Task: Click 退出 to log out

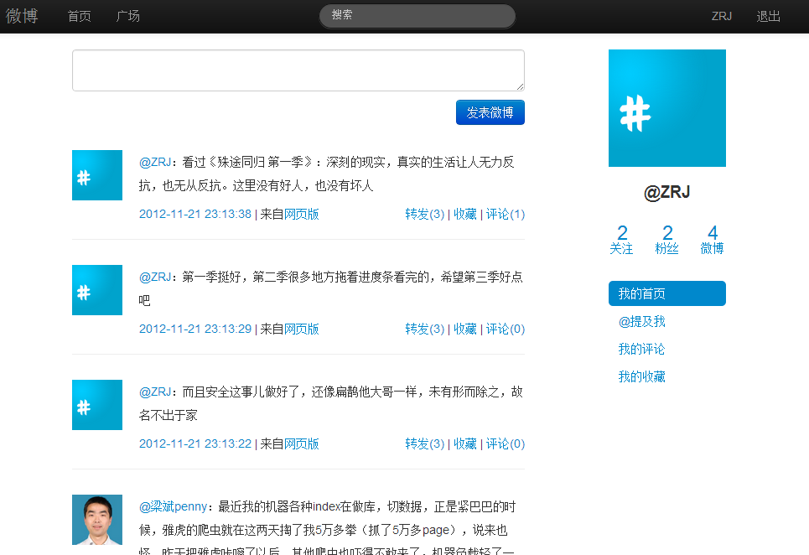Action: tap(768, 16)
